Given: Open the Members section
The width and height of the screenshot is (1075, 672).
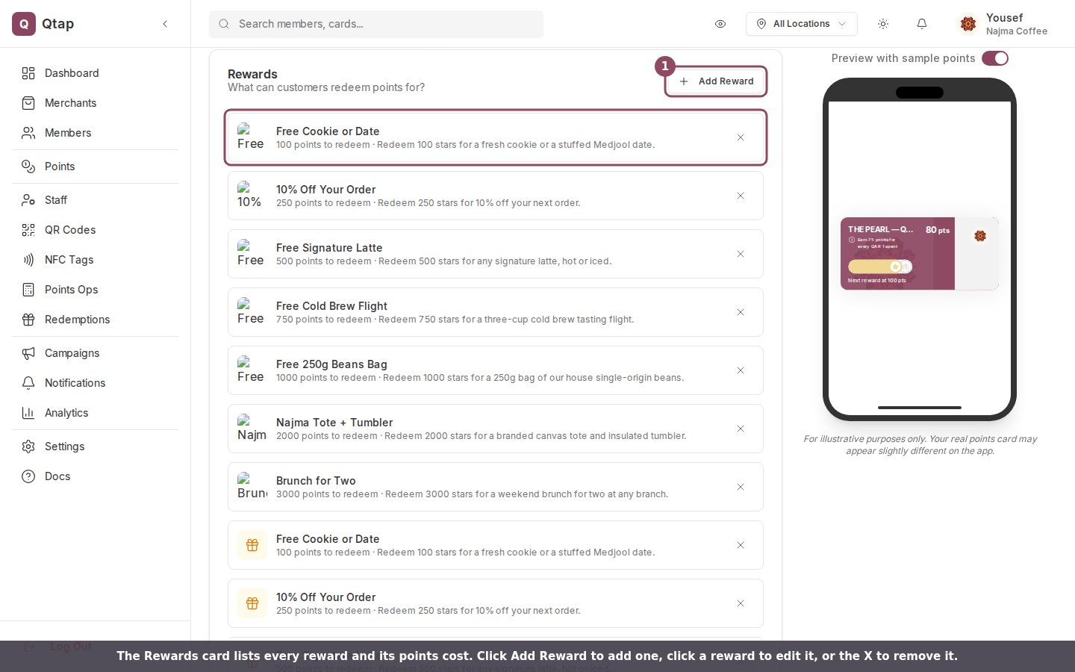Looking at the screenshot, I should pyautogui.click(x=96, y=133).
